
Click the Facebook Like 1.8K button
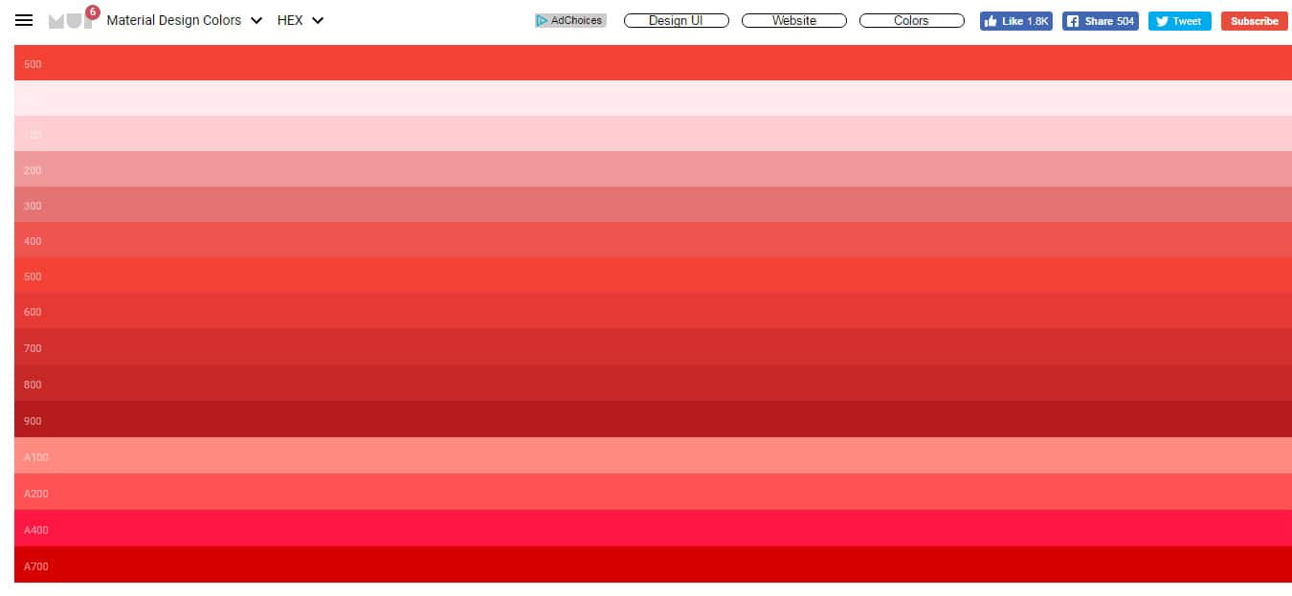click(x=1015, y=21)
